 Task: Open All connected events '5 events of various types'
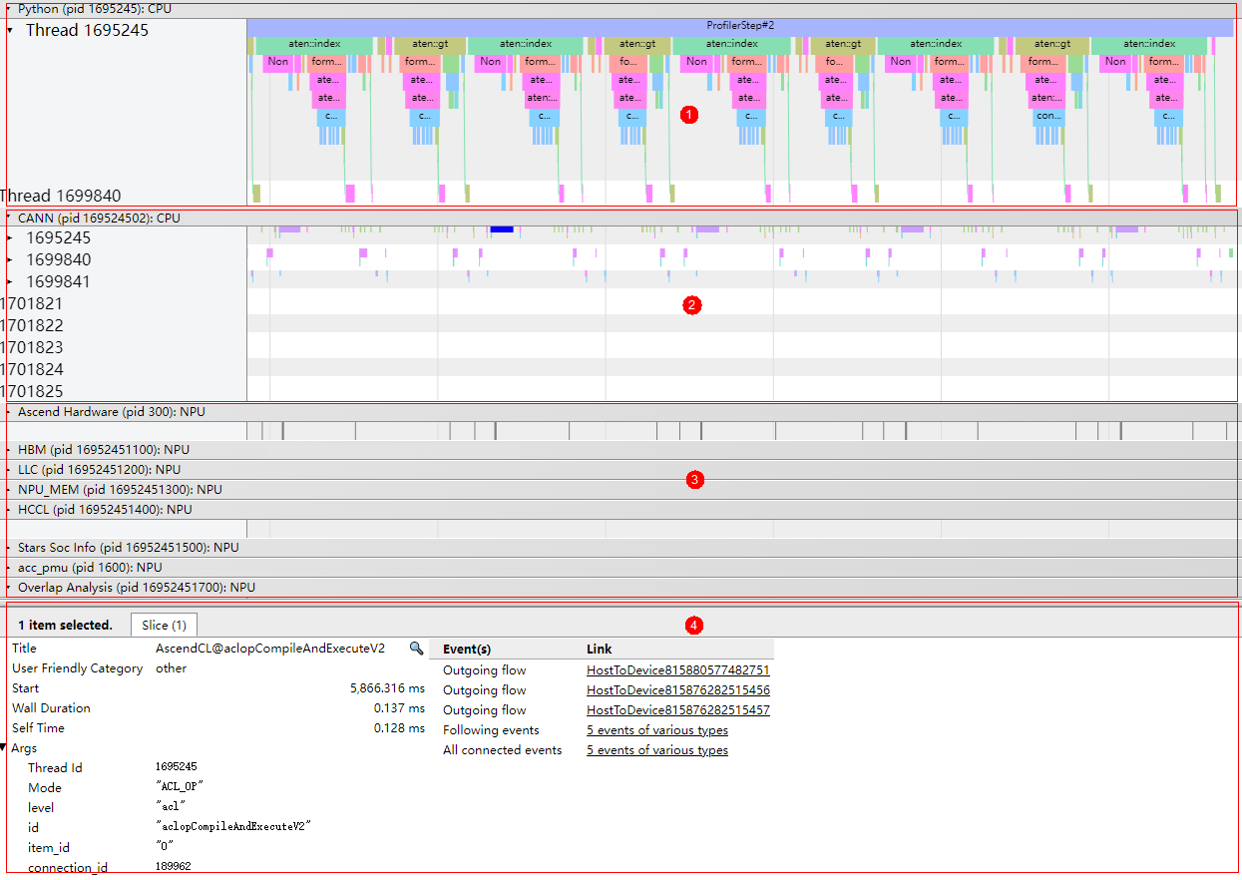[x=656, y=750]
